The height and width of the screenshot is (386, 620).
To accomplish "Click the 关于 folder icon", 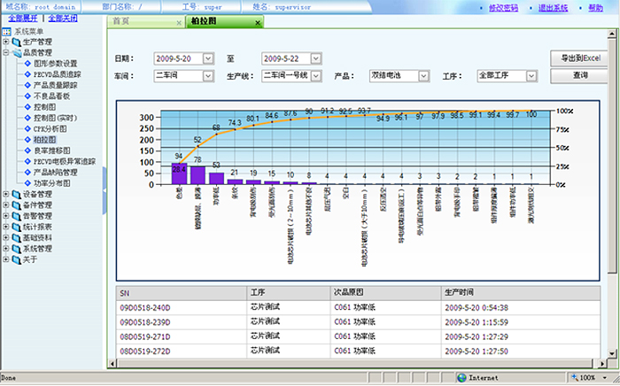I will [17, 260].
